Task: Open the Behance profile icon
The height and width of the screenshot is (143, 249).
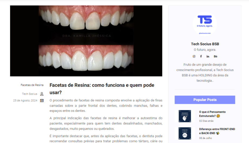Action: (x=215, y=56)
